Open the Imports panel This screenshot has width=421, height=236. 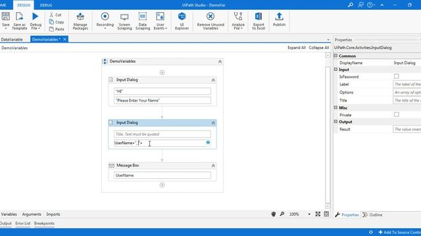pos(53,214)
